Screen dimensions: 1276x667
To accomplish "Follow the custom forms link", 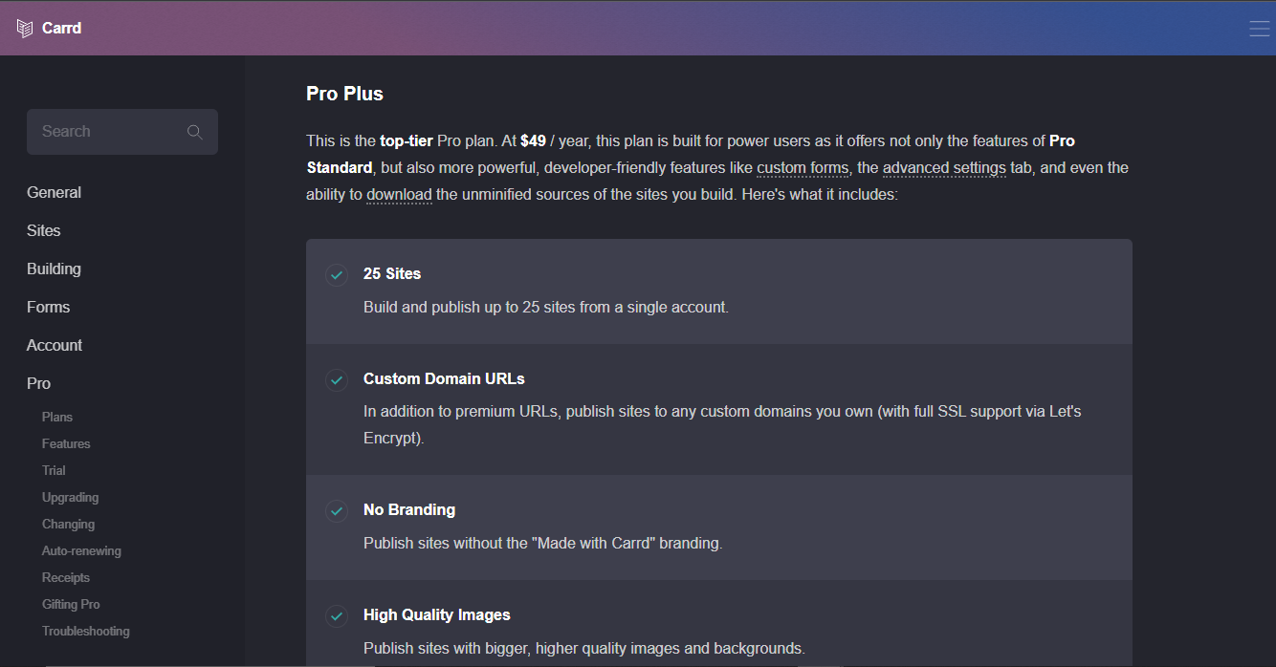I will point(803,168).
